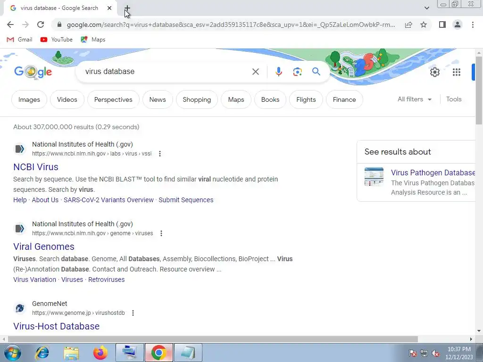Click the lock icon in address bar
This screenshot has height=362, width=483.
tap(59, 25)
